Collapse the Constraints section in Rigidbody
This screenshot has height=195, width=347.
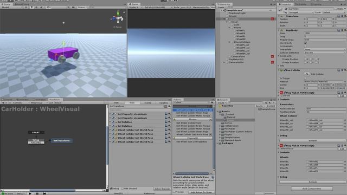coord(279,56)
